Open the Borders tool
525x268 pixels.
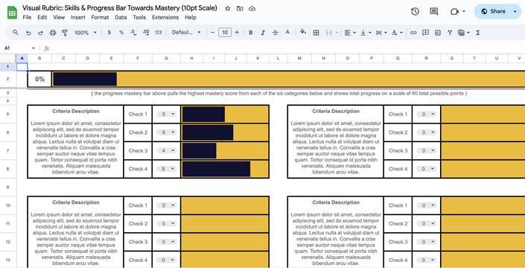click(316, 33)
